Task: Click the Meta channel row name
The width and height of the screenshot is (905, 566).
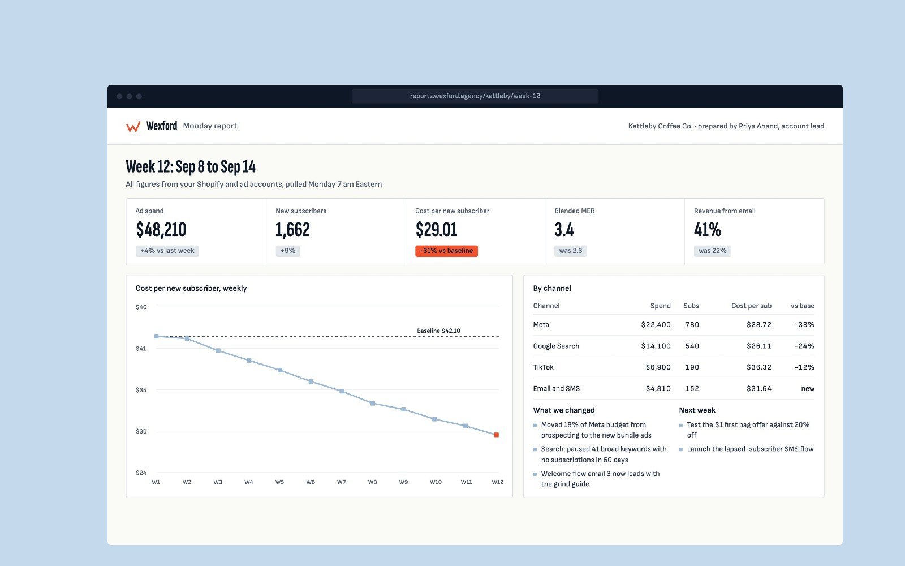Action: 541,325
